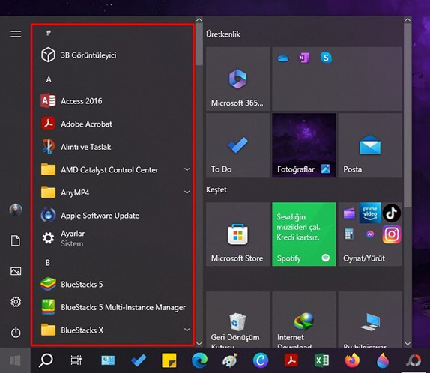The image size is (430, 373).
Task: Open the Spotify tile
Action: coord(304,234)
